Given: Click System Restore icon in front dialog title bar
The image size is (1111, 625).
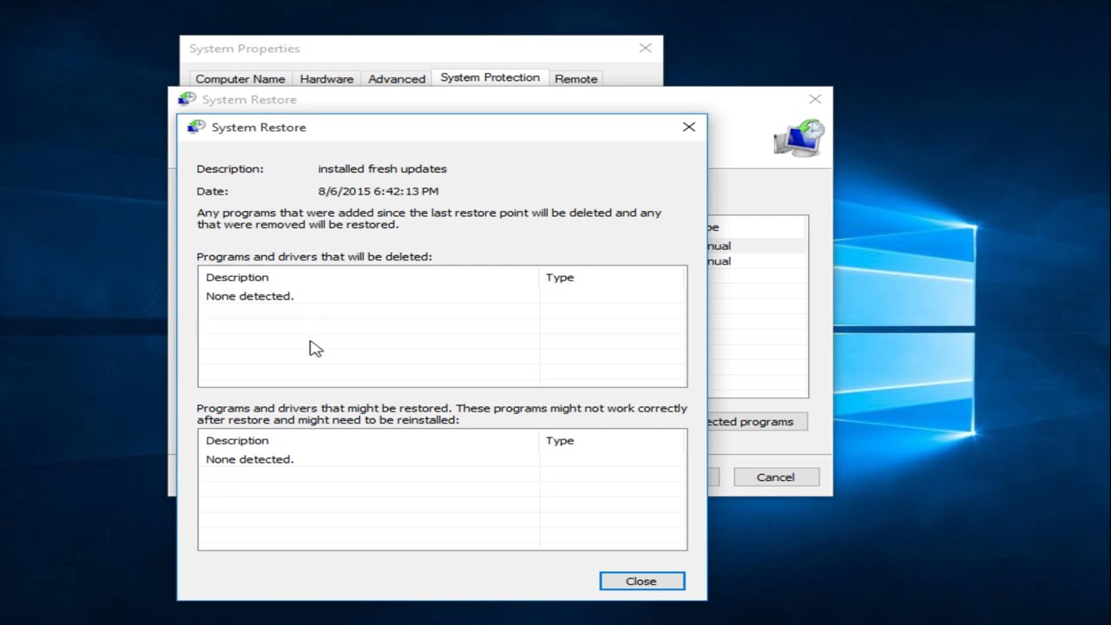Looking at the screenshot, I should pos(196,127).
